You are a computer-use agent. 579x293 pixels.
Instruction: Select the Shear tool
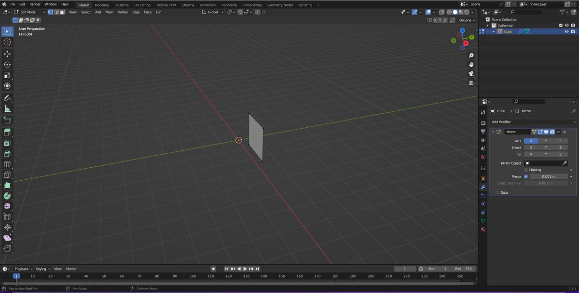tap(7, 238)
